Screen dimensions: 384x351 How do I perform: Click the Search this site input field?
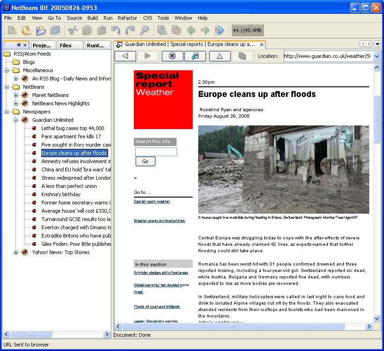pos(156,152)
